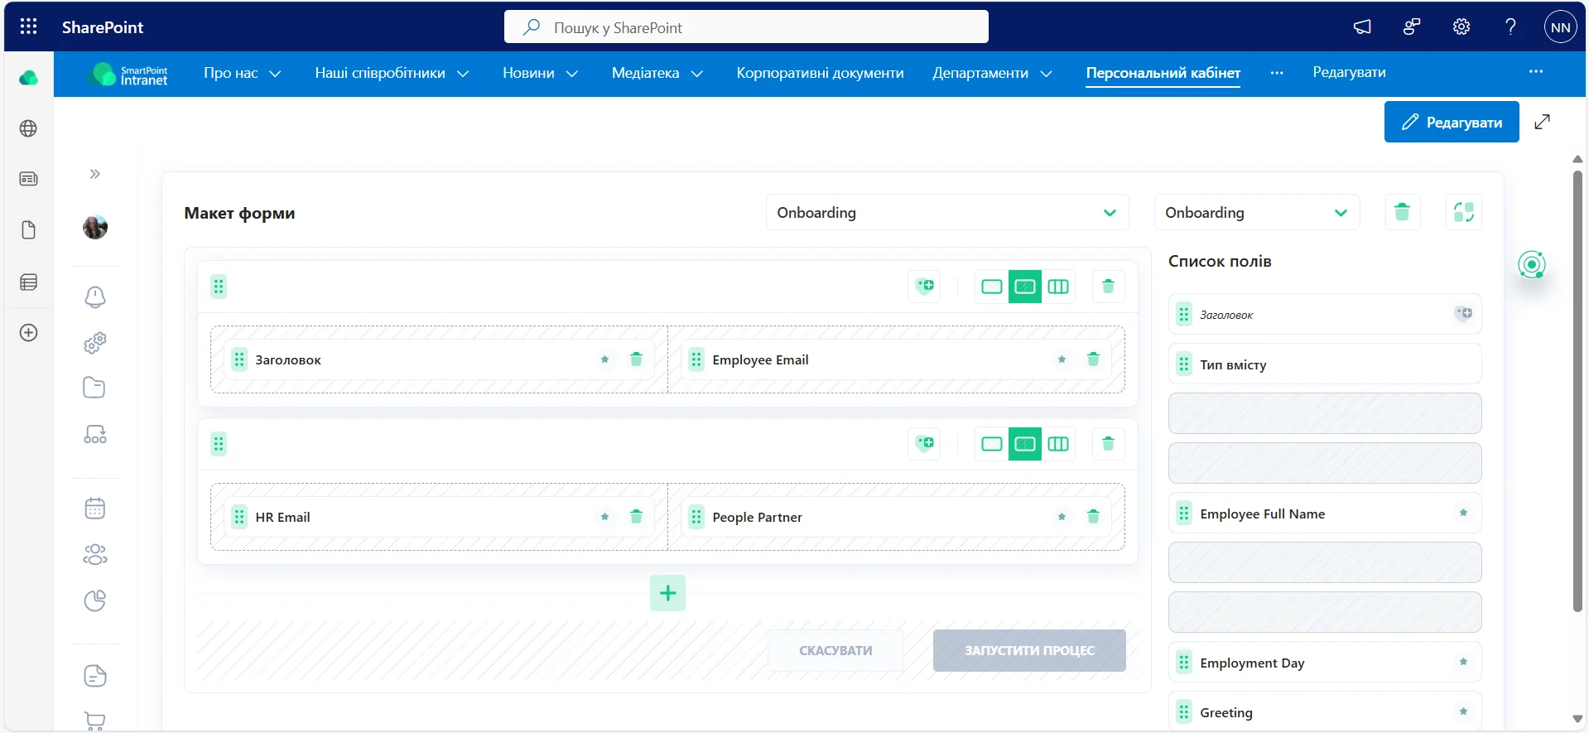The width and height of the screenshot is (1589, 733).
Task: Delete the Employee Email field
Action: coord(1093,359)
